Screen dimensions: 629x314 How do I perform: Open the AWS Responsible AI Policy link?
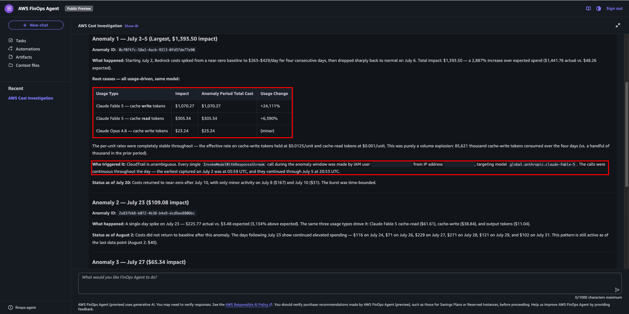249,305
